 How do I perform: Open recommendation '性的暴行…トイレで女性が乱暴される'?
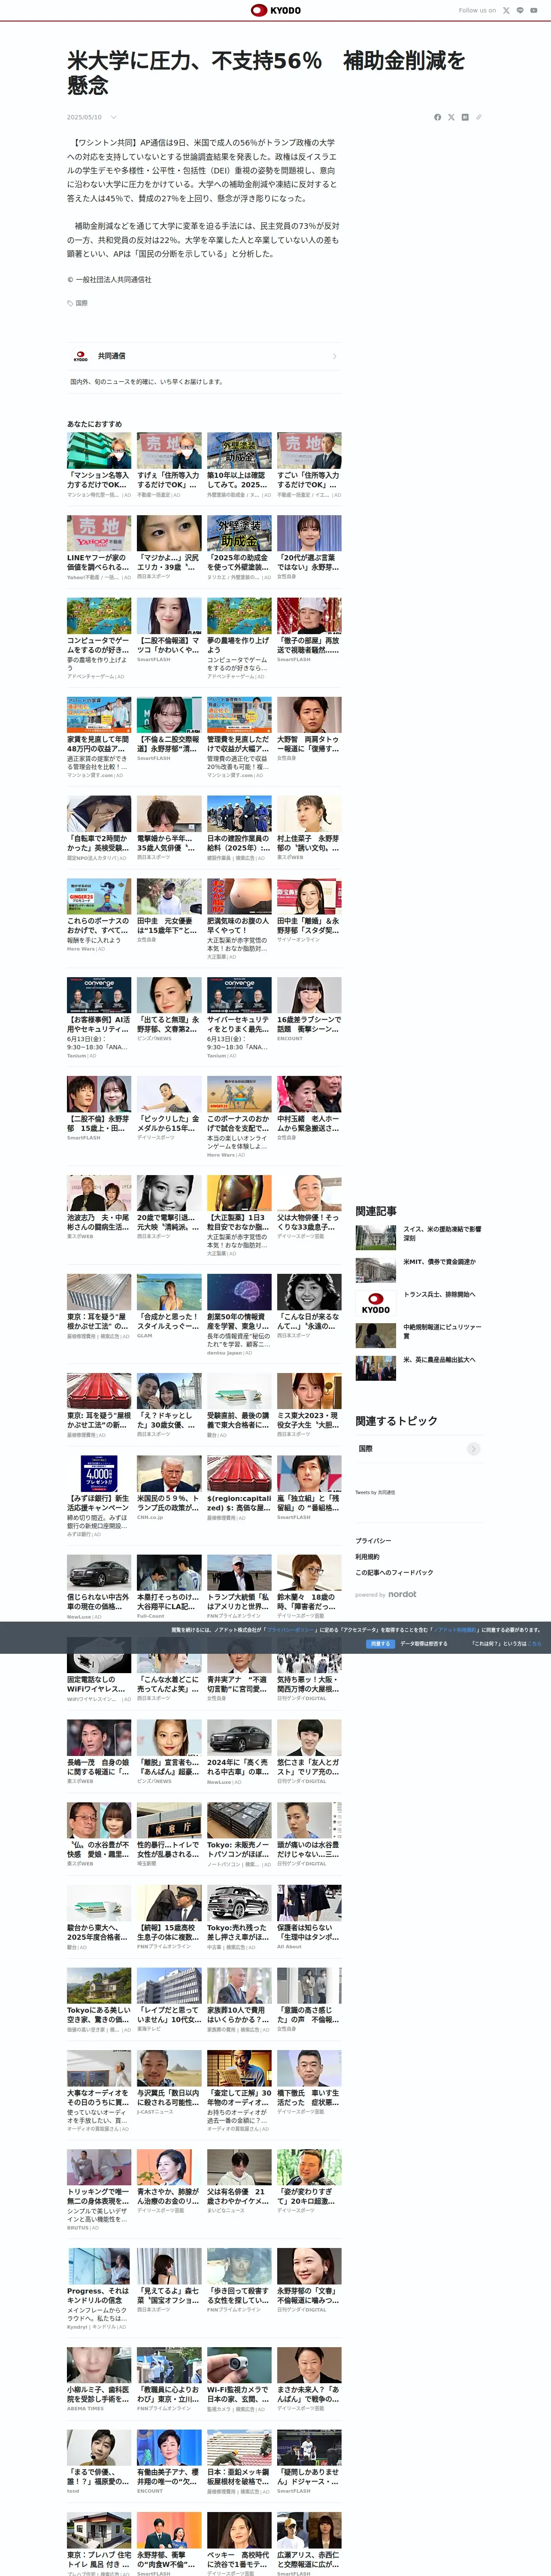pyautogui.click(x=169, y=1834)
